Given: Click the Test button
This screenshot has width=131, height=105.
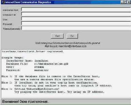Looking at the screenshot, I should click(57, 36).
